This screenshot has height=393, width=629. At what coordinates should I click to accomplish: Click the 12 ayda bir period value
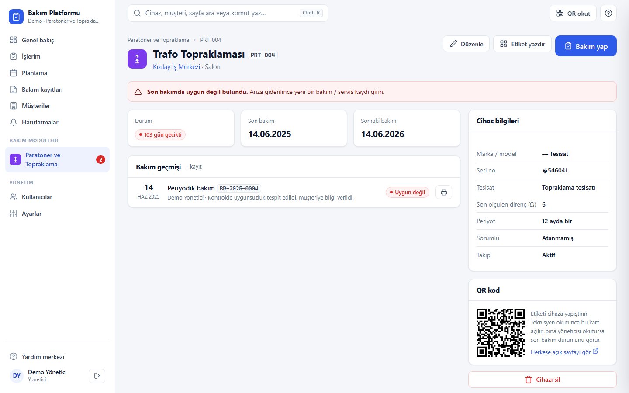click(557, 221)
